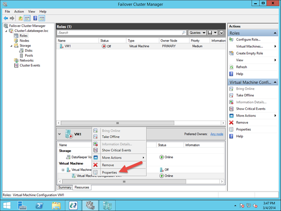This screenshot has width=281, height=211.
Task: Switch to the Summary tab
Action: click(65, 187)
